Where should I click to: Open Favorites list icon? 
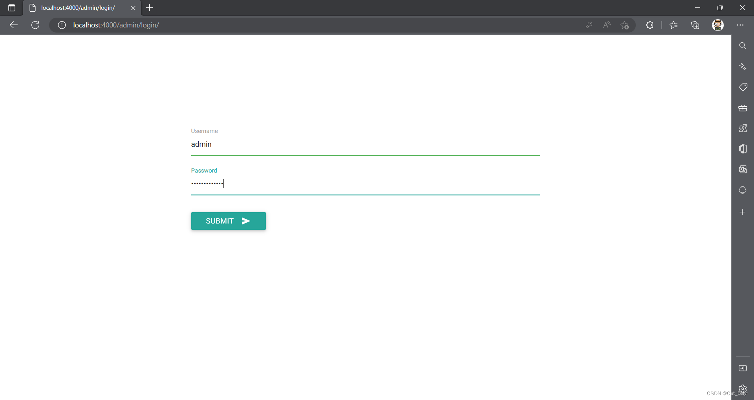pos(673,25)
